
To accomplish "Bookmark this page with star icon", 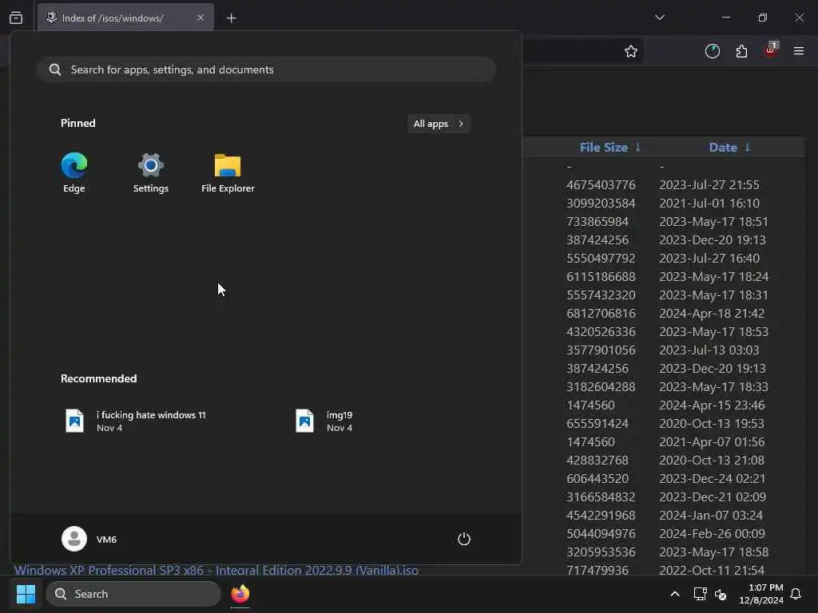I will pyautogui.click(x=631, y=51).
